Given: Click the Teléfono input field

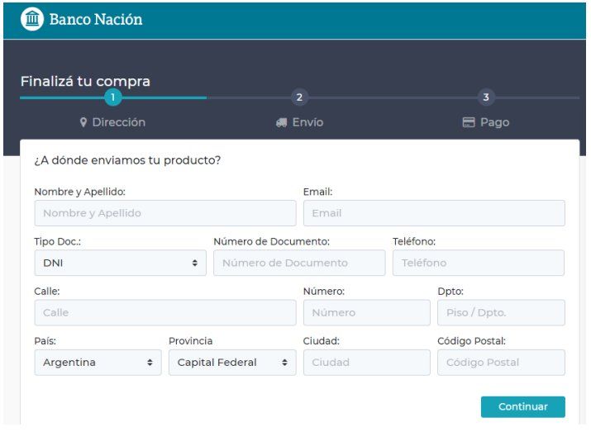Looking at the screenshot, I should [478, 263].
